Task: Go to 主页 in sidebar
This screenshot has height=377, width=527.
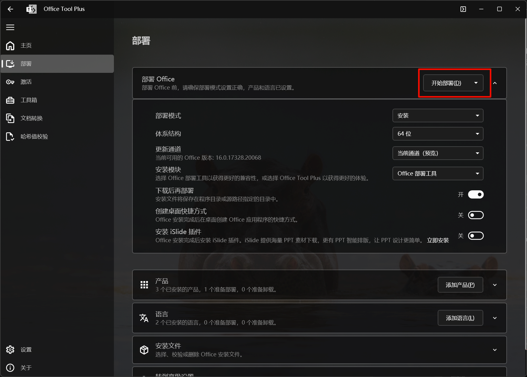Action: point(26,46)
